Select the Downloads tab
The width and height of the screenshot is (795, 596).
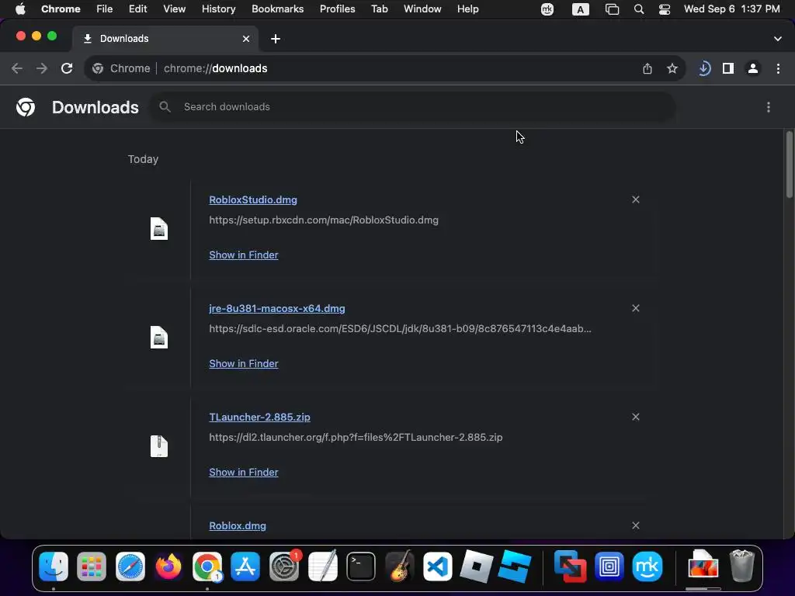165,39
